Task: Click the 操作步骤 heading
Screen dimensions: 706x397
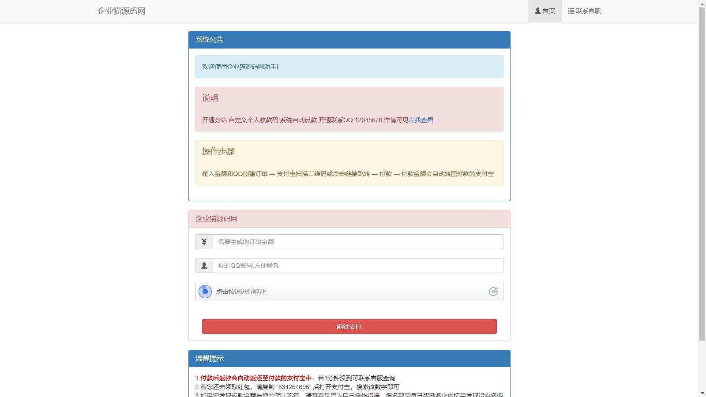Action: [218, 151]
